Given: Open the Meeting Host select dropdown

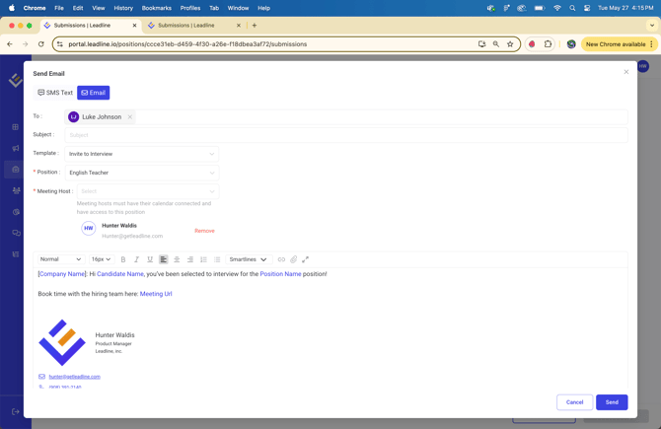Looking at the screenshot, I should 148,191.
